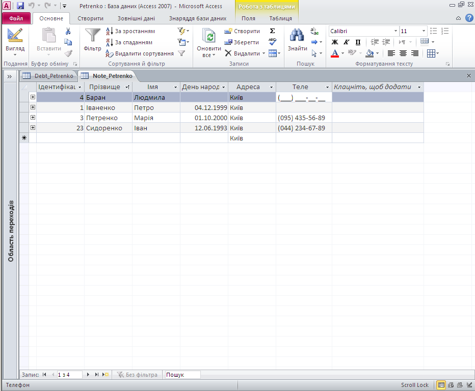Toggle italic text formatting
The image size is (475, 391).
coord(346,42)
